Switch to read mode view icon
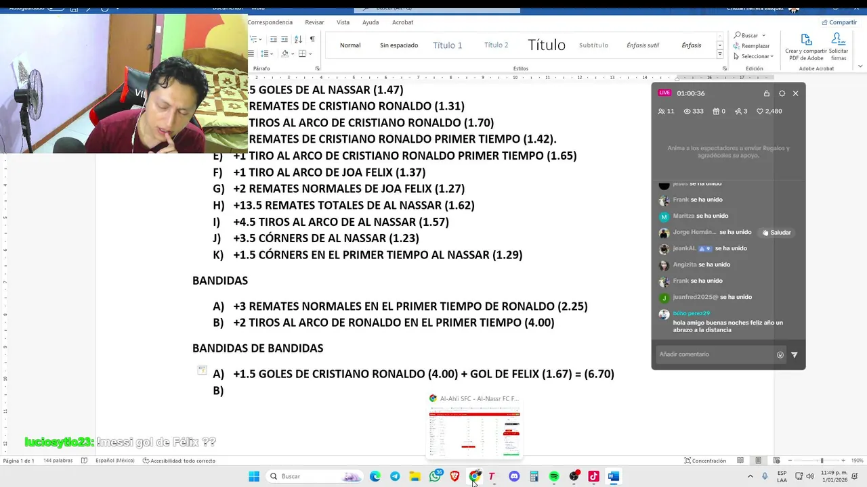The height and width of the screenshot is (487, 867). click(x=740, y=461)
